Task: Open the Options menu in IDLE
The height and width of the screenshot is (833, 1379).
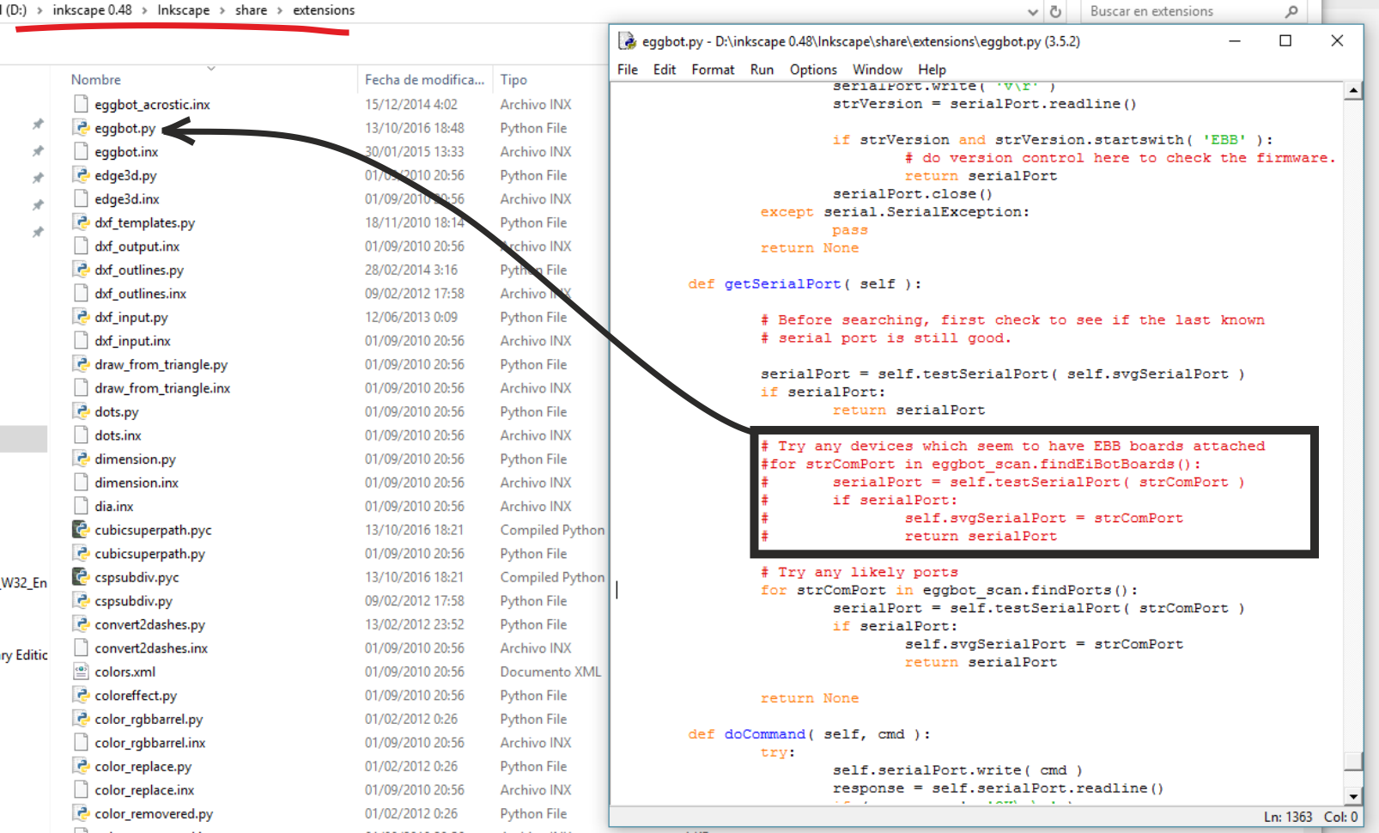Action: click(x=813, y=70)
